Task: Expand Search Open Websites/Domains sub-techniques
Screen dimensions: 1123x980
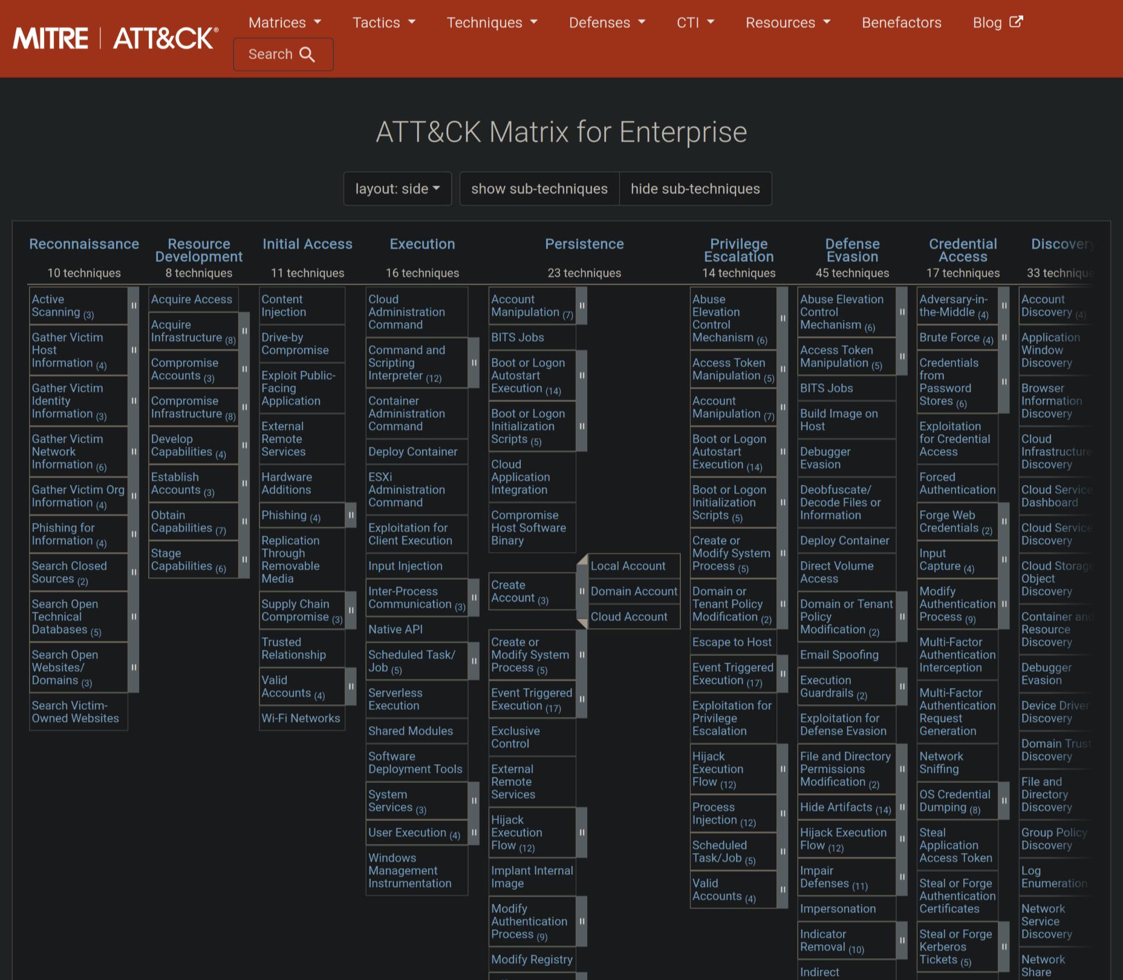Action: point(134,667)
